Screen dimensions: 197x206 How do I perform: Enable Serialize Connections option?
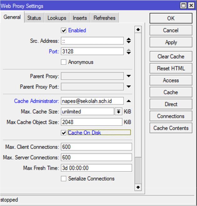click(x=64, y=179)
